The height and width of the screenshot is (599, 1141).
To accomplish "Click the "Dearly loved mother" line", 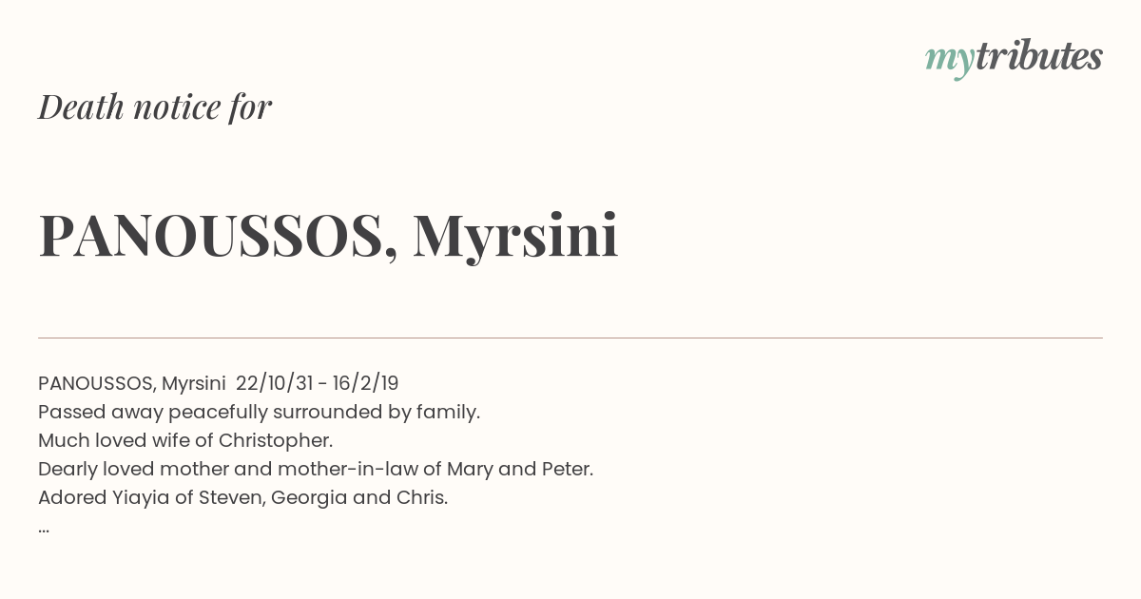I will click(x=316, y=470).
